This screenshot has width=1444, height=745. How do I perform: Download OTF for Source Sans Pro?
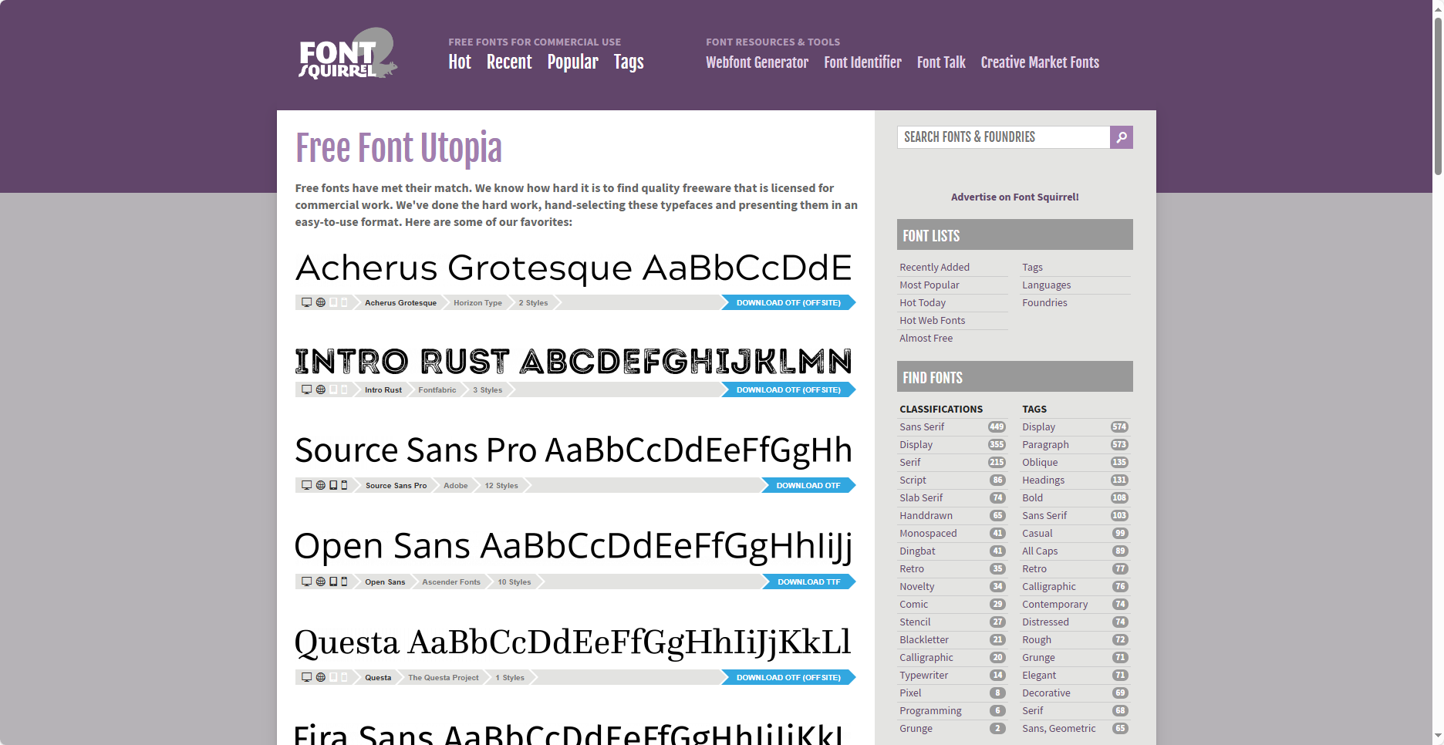[x=807, y=485]
